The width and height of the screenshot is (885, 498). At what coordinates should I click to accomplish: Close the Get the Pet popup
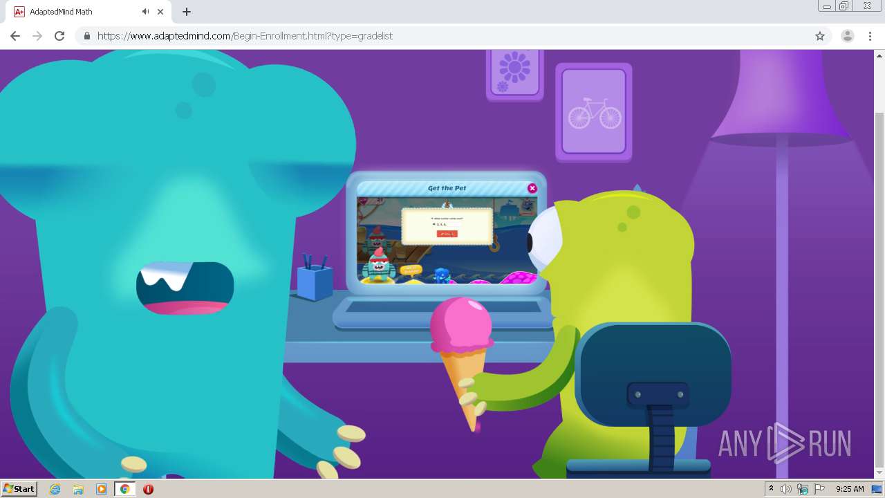point(532,188)
